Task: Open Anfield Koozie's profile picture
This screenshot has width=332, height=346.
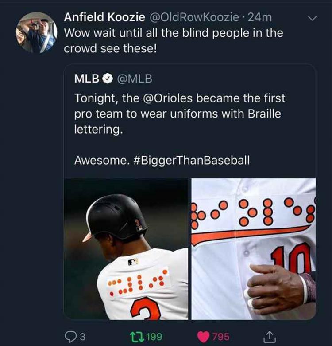Action: pyautogui.click(x=37, y=32)
